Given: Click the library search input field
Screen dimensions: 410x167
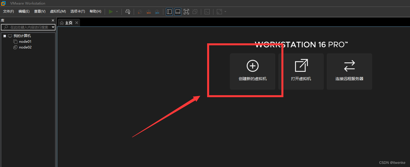Looking at the screenshot, I should click(28, 27).
